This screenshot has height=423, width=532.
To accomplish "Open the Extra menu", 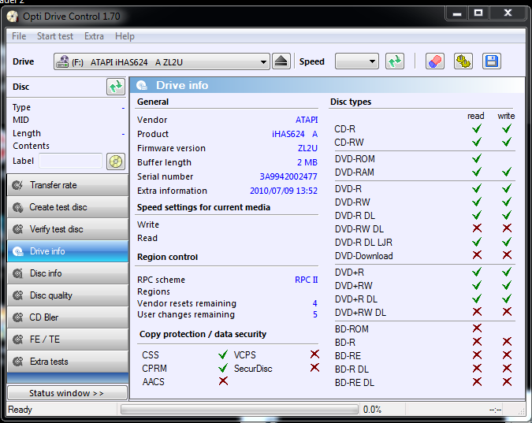I will point(94,36).
